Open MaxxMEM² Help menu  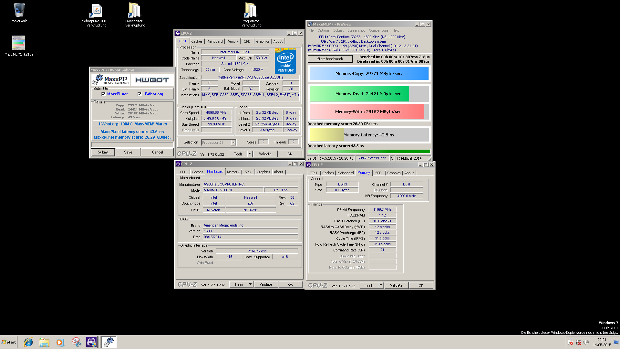396,31
